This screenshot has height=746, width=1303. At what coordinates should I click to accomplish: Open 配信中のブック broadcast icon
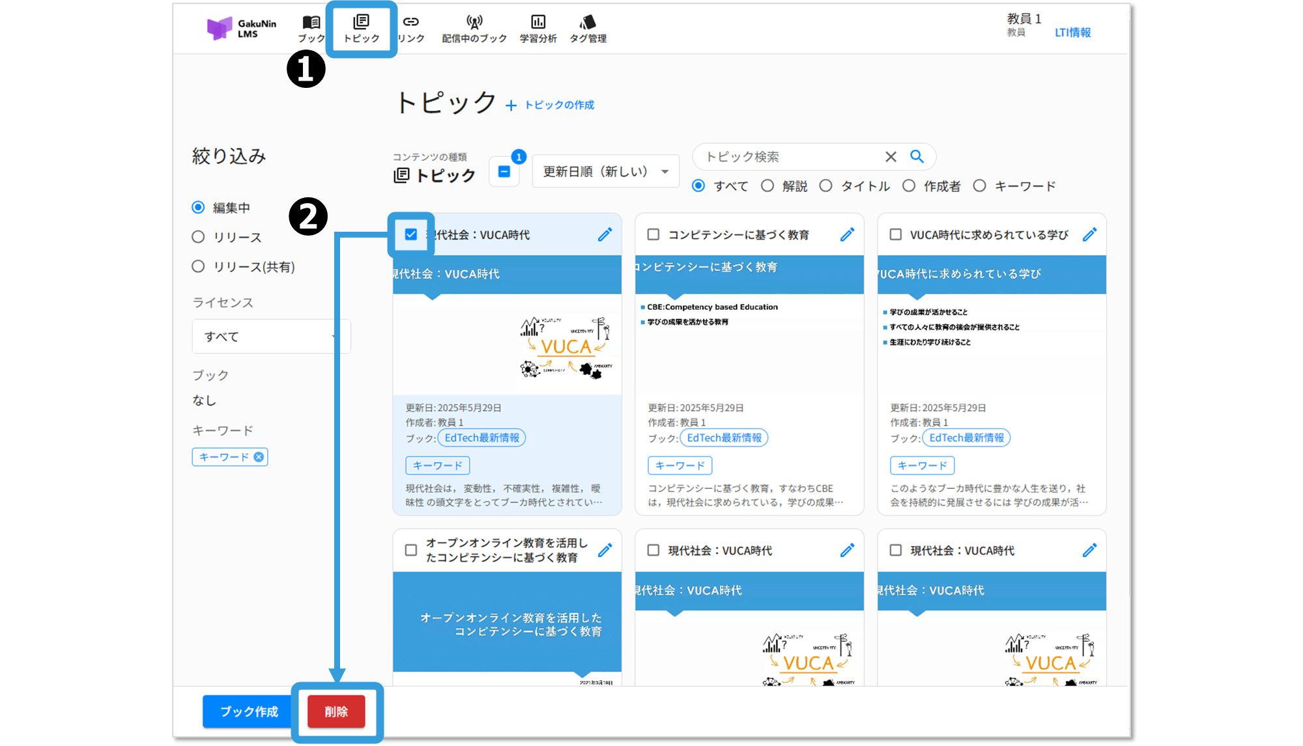(474, 23)
